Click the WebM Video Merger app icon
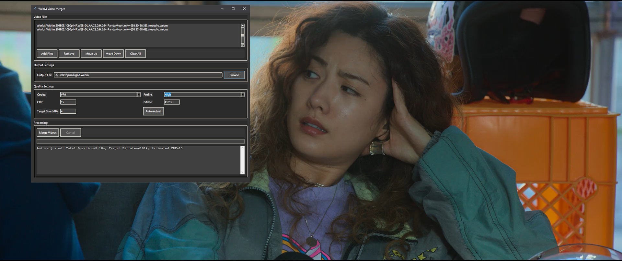The image size is (622, 261). point(35,9)
